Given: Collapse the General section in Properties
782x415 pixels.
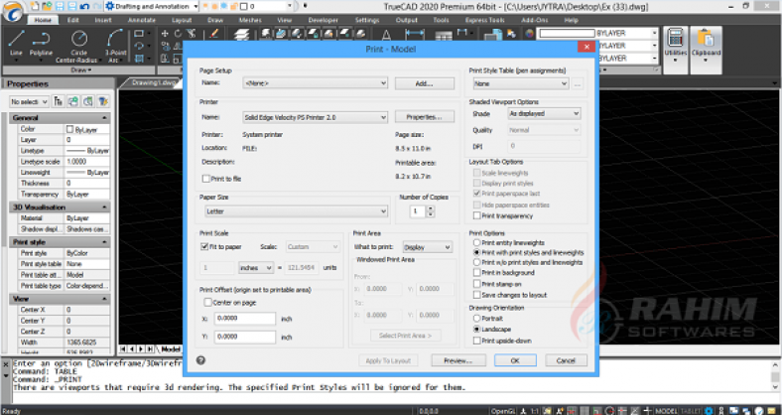Looking at the screenshot, I should coord(104,118).
